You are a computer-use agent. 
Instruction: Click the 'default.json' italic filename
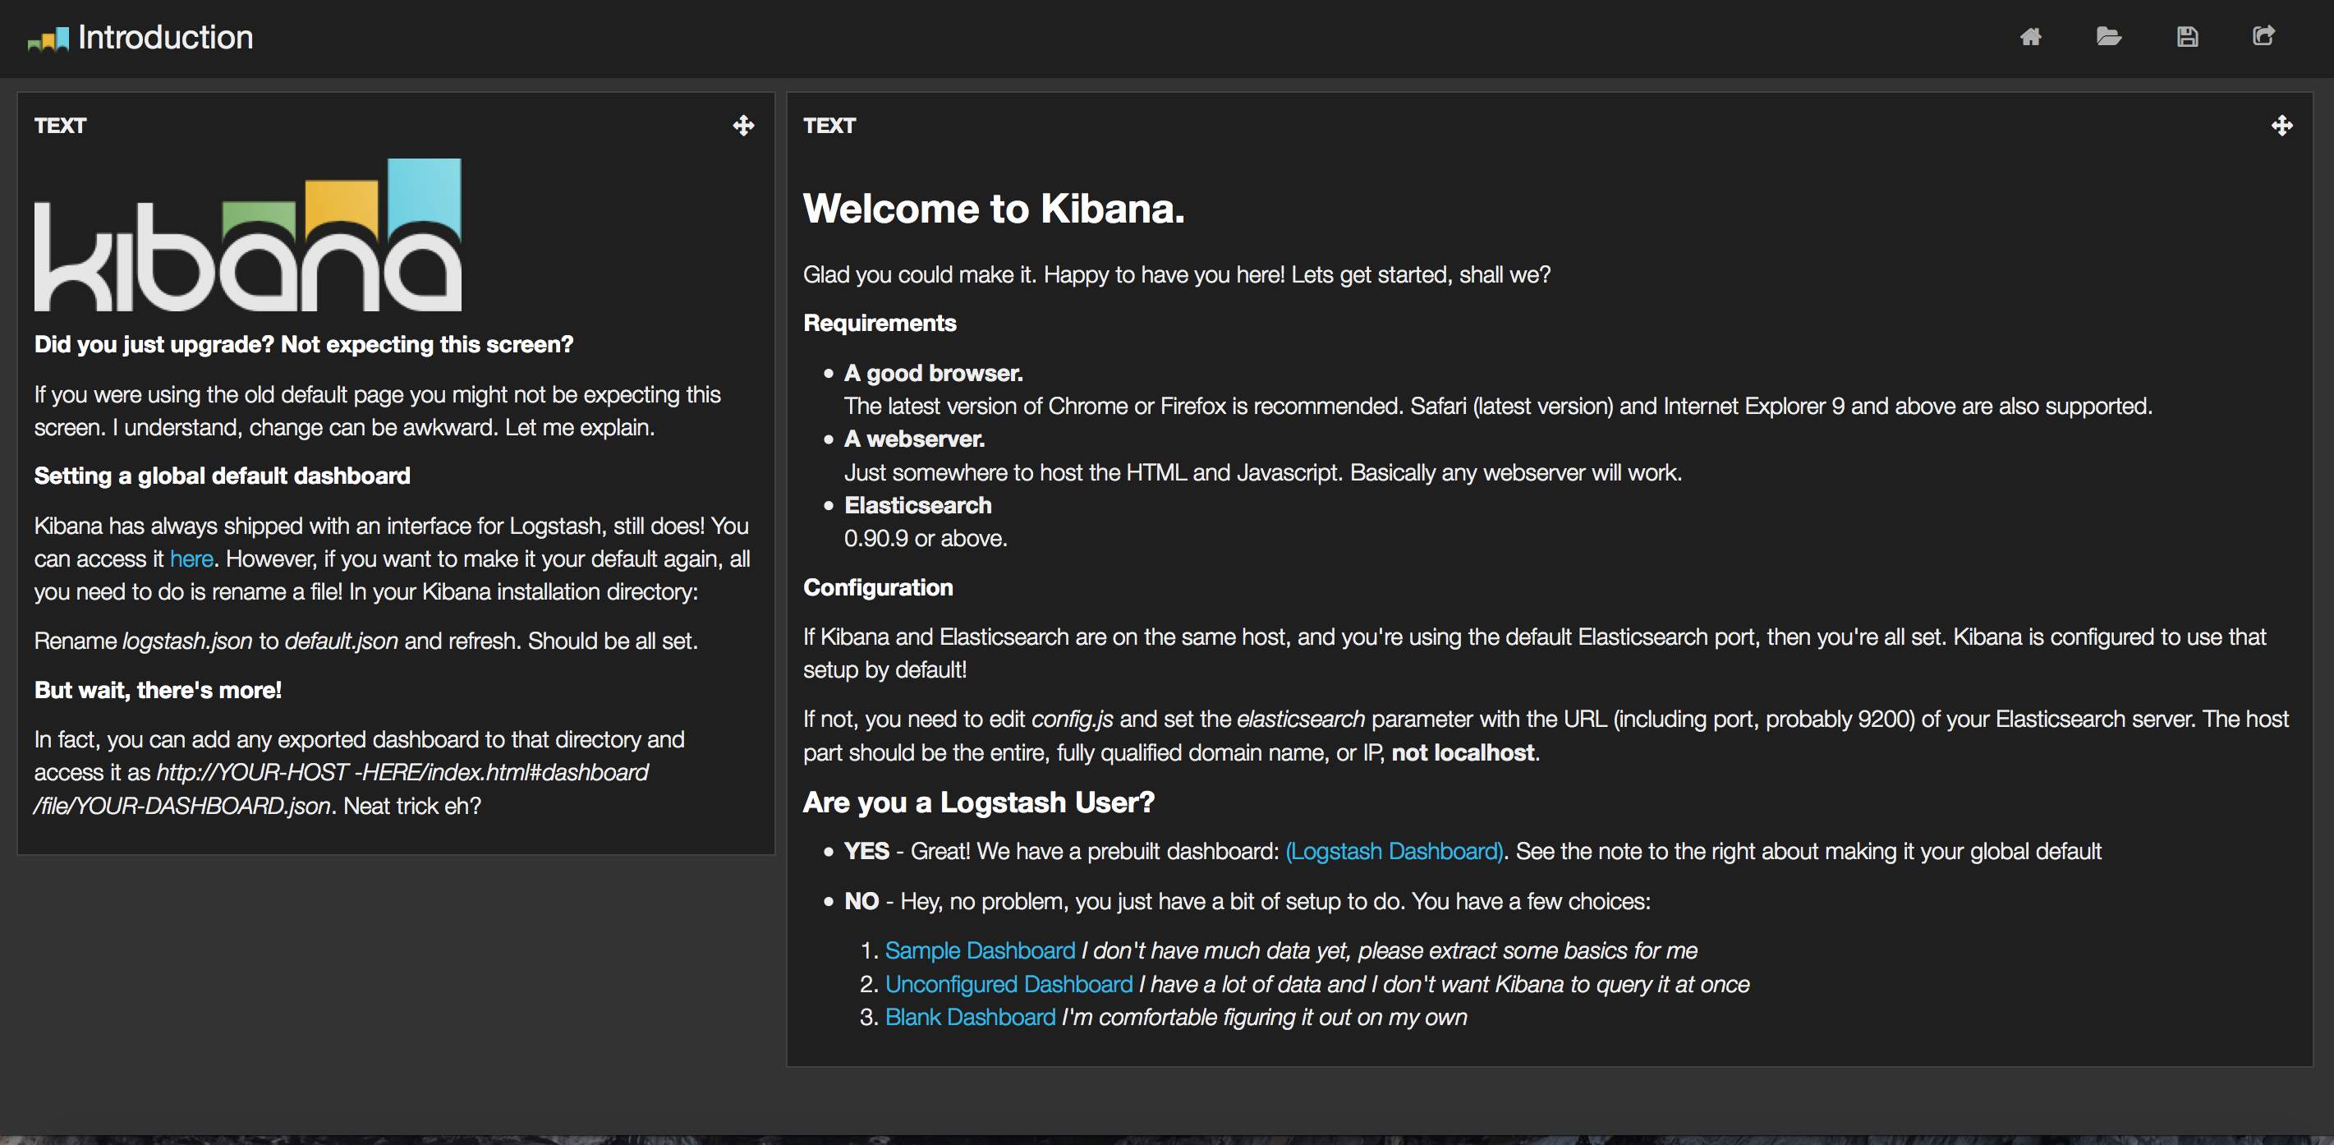[342, 641]
